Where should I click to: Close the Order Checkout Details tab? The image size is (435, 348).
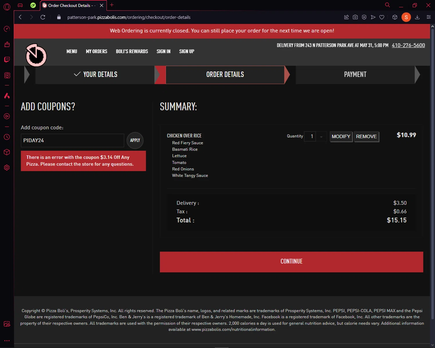[x=101, y=5]
